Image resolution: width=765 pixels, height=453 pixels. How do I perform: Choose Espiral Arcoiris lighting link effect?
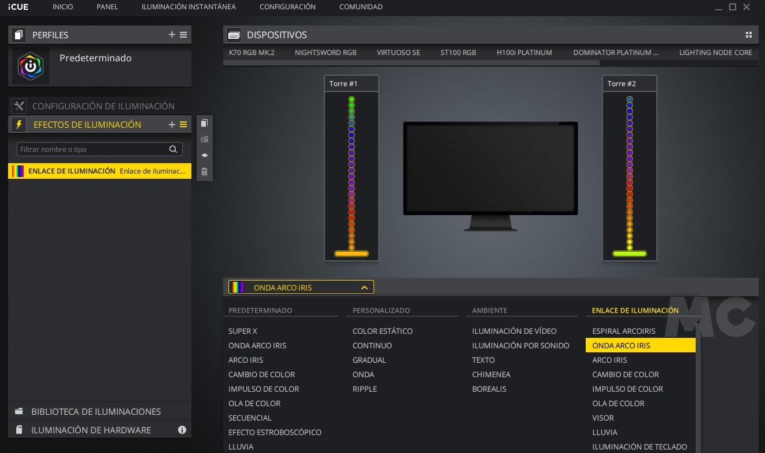[x=624, y=331]
